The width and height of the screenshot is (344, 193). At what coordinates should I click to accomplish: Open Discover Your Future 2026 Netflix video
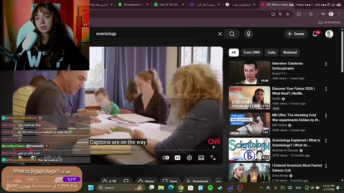249,98
